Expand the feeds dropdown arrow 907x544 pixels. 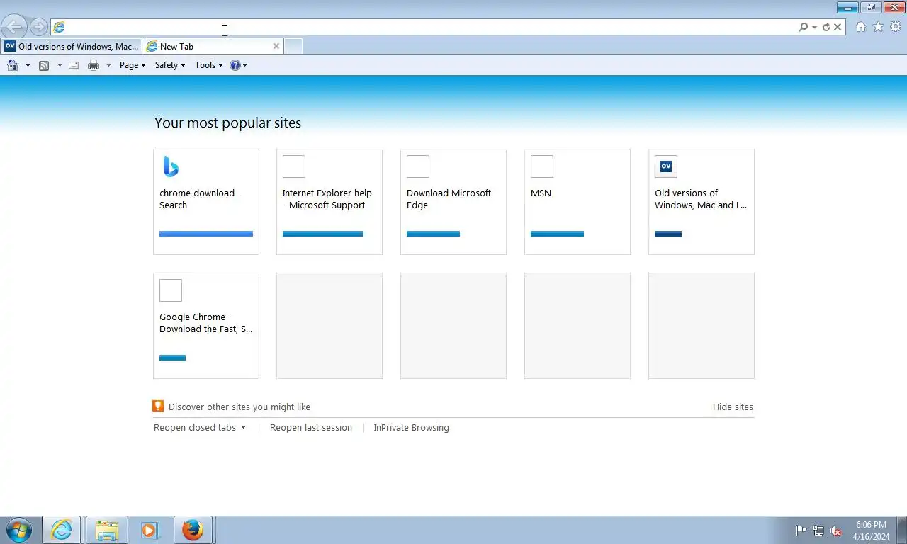(x=60, y=65)
